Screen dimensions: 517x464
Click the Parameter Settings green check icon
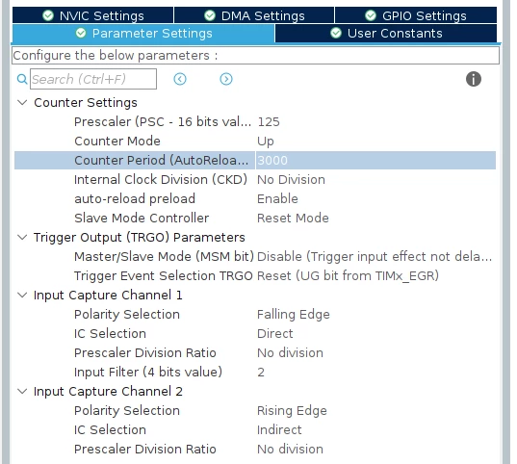pos(81,33)
